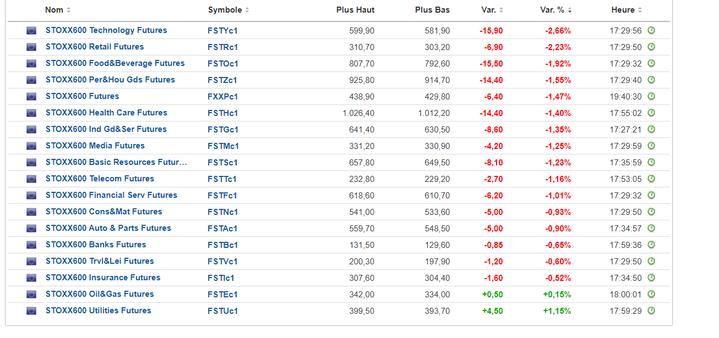The width and height of the screenshot is (719, 338).
Task: Click the EU flag icon for Banks Futures
Action: [x=31, y=245]
